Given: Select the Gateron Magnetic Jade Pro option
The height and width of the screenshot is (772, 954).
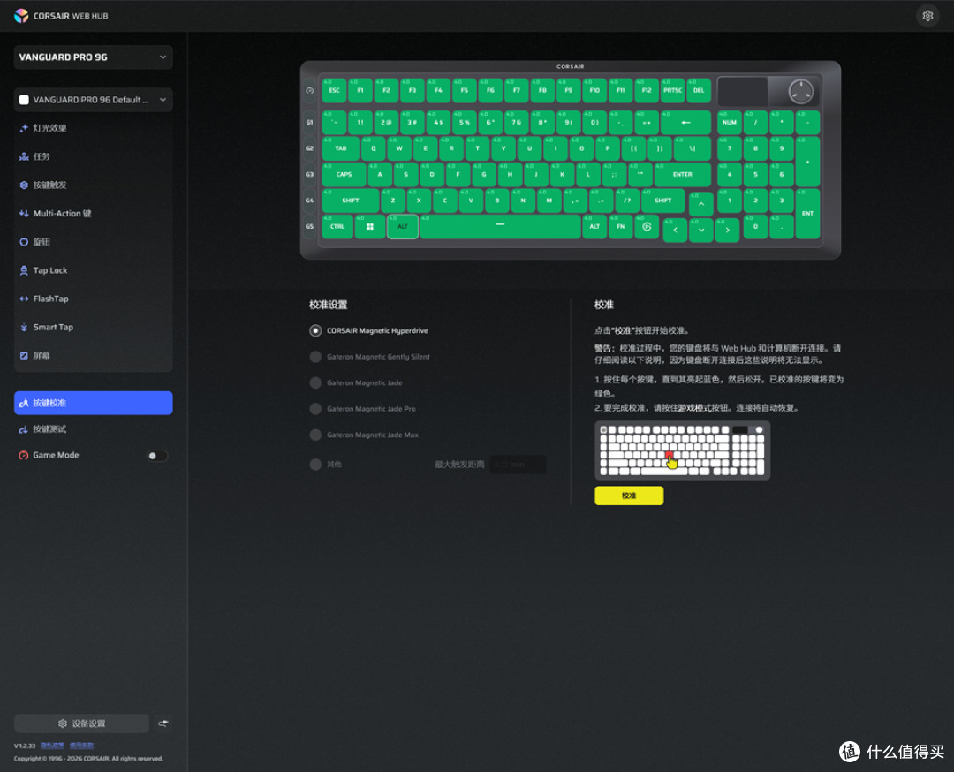Looking at the screenshot, I should (315, 409).
